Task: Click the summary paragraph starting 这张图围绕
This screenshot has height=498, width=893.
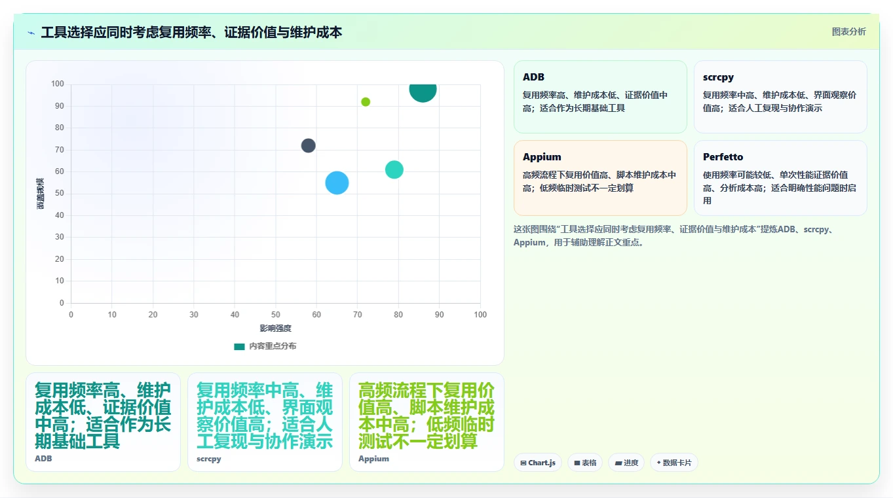Action: click(673, 236)
